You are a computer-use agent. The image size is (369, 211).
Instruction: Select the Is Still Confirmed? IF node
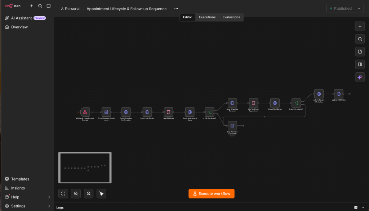tap(209, 112)
